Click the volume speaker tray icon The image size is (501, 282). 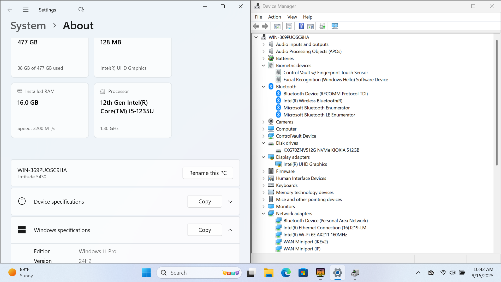(452, 273)
